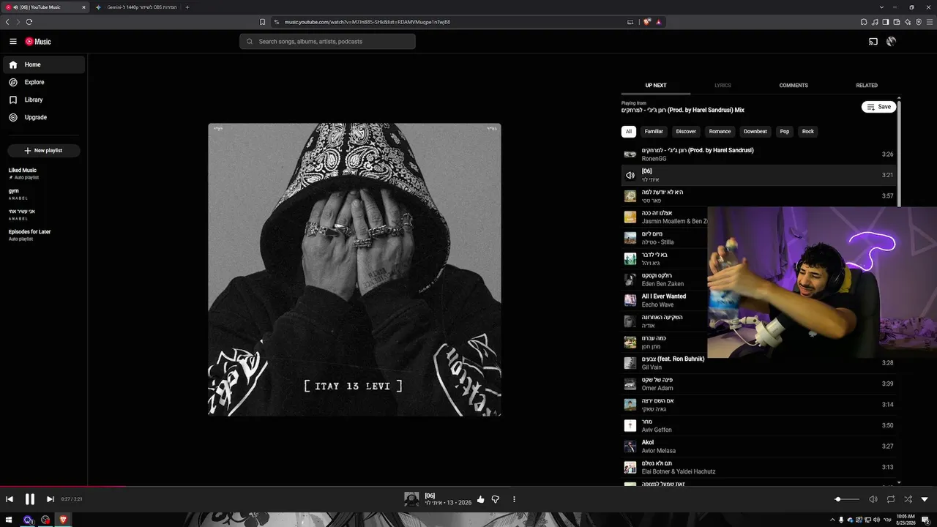Image resolution: width=937 pixels, height=527 pixels.
Task: Skip to previous track
Action: (10, 499)
